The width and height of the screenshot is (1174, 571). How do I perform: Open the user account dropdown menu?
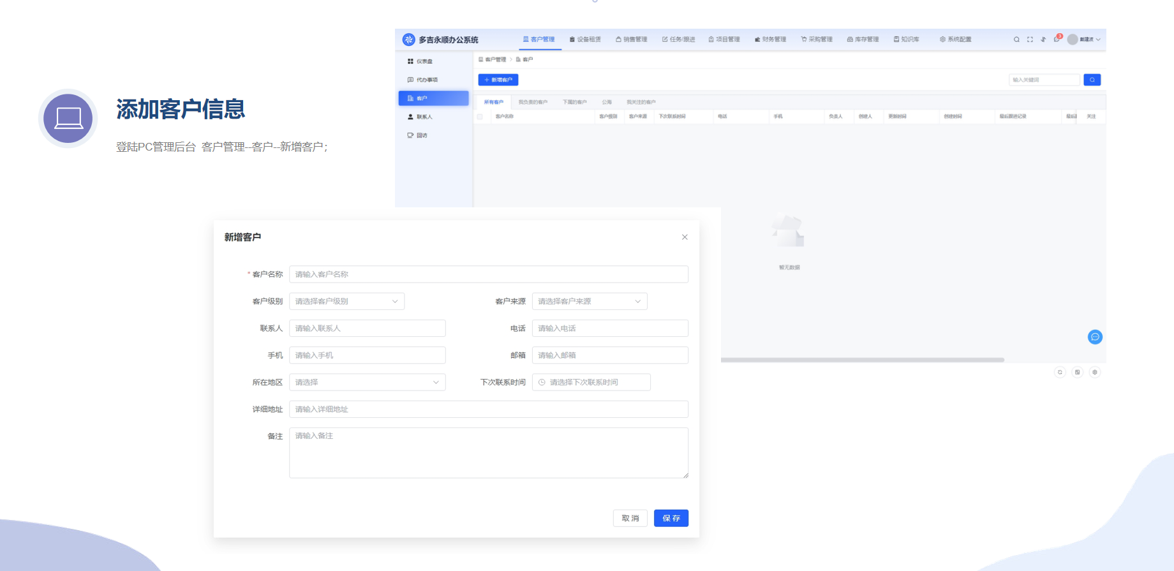click(1085, 40)
